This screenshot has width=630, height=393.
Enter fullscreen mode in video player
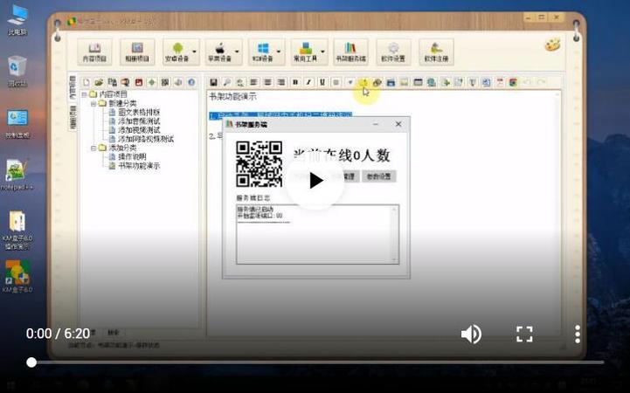(524, 334)
